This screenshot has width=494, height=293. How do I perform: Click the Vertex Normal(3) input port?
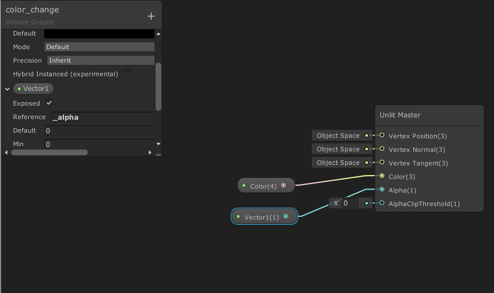[382, 148]
